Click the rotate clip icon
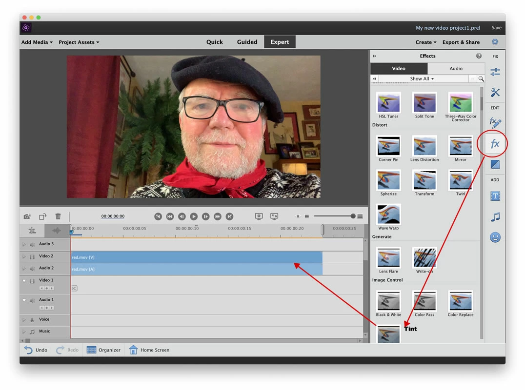 click(42, 216)
